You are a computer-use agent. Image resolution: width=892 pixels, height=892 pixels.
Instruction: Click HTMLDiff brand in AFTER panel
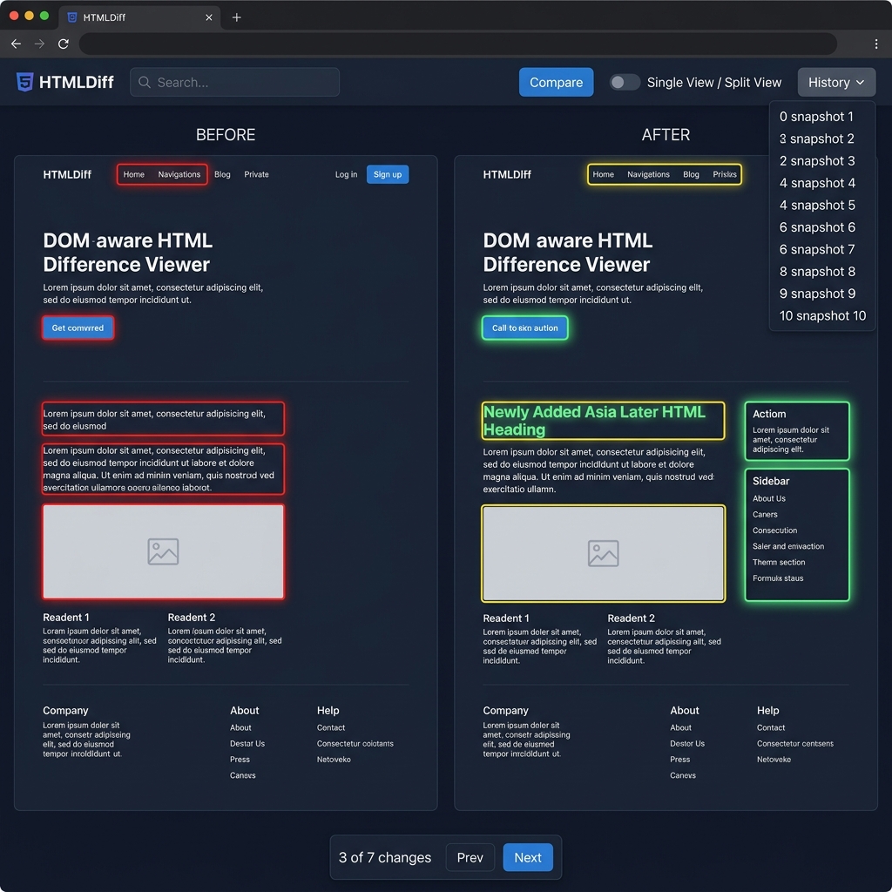point(507,174)
